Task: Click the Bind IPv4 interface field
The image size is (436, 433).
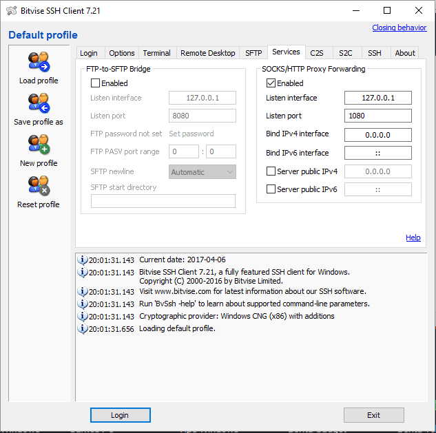Action: click(378, 135)
